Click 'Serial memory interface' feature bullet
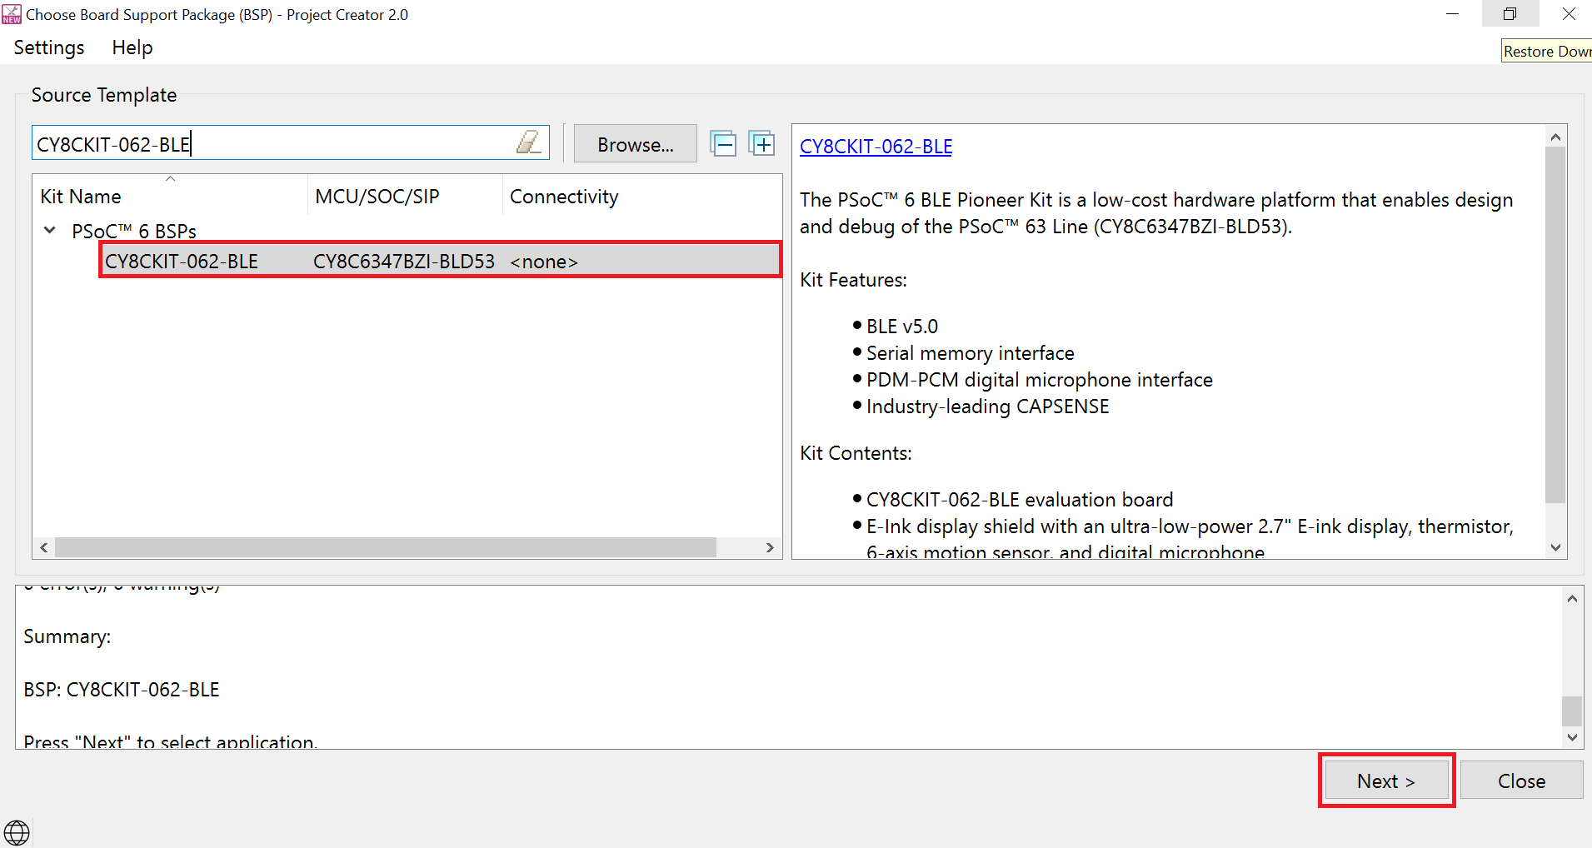This screenshot has width=1592, height=848. point(971,353)
